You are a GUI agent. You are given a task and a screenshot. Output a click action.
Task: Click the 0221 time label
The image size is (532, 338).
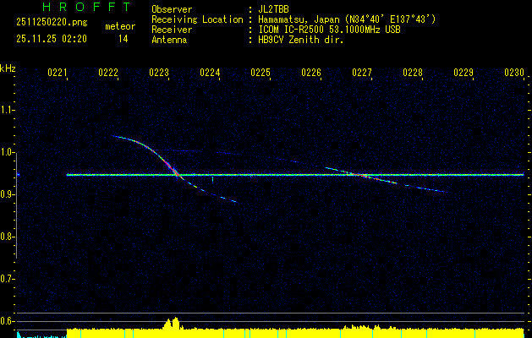[58, 73]
